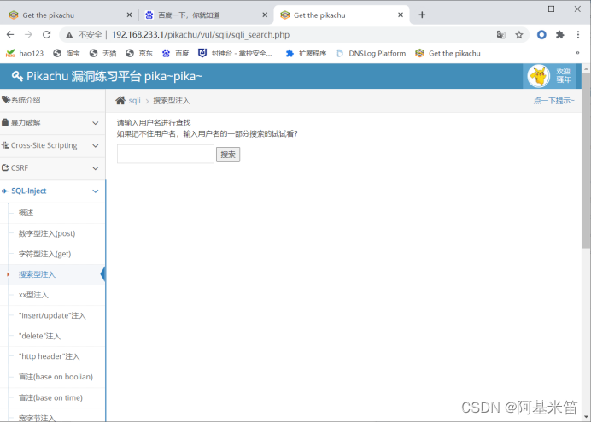Screen dimensions: 591x423
Task: Open the hao123 bookmark
Action: (25, 54)
